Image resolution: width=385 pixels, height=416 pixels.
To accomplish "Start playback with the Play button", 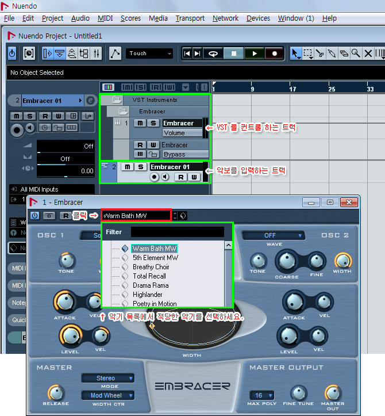I will coord(255,54).
